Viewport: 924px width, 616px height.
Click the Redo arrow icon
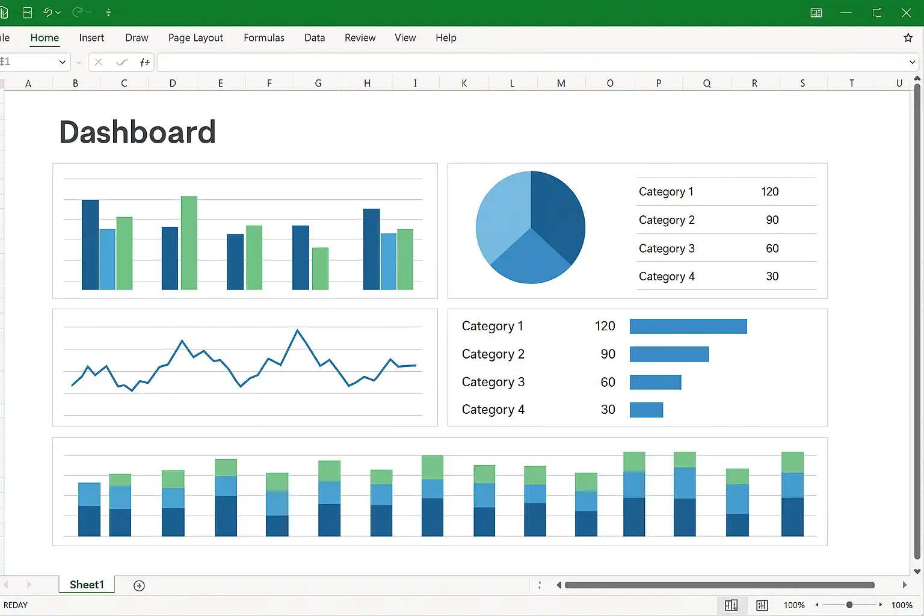pos(78,13)
